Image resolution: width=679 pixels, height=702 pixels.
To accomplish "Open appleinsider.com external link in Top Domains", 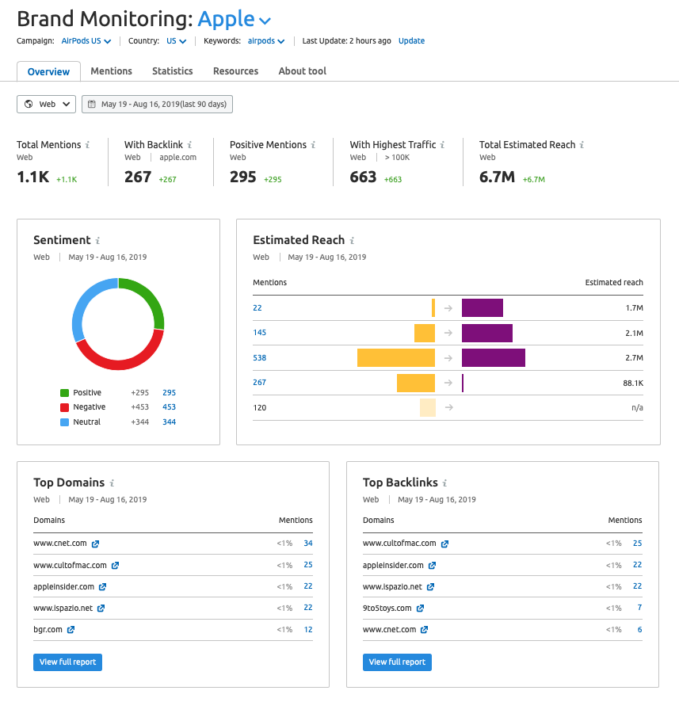I will point(102,586).
